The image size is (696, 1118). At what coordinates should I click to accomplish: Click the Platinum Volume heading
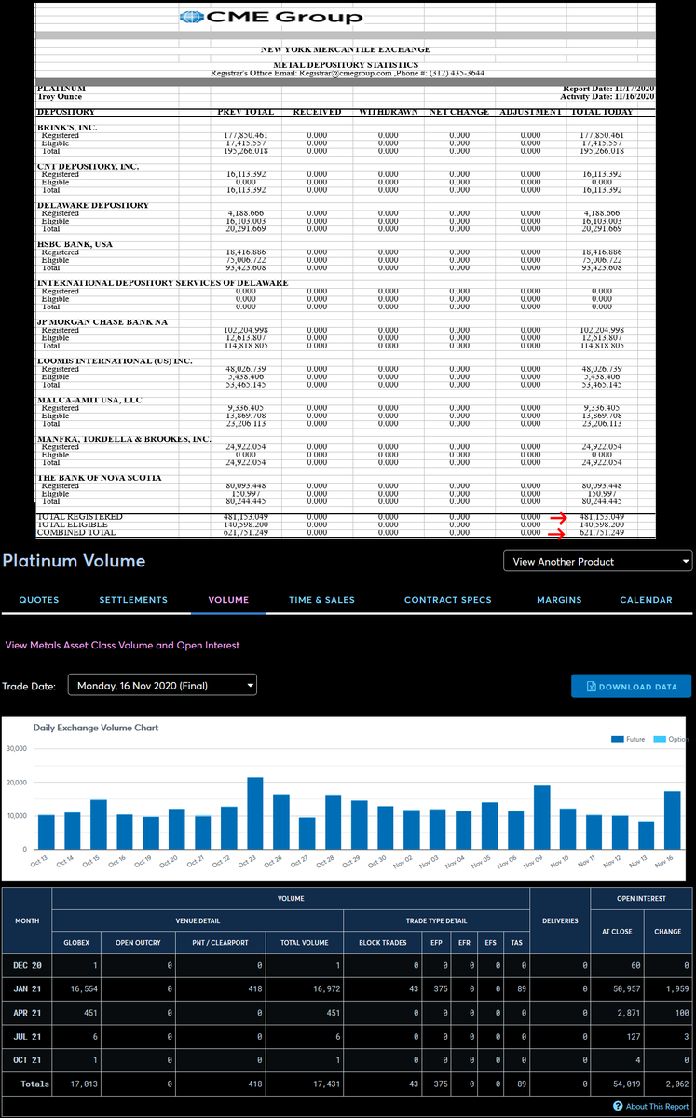click(x=74, y=560)
